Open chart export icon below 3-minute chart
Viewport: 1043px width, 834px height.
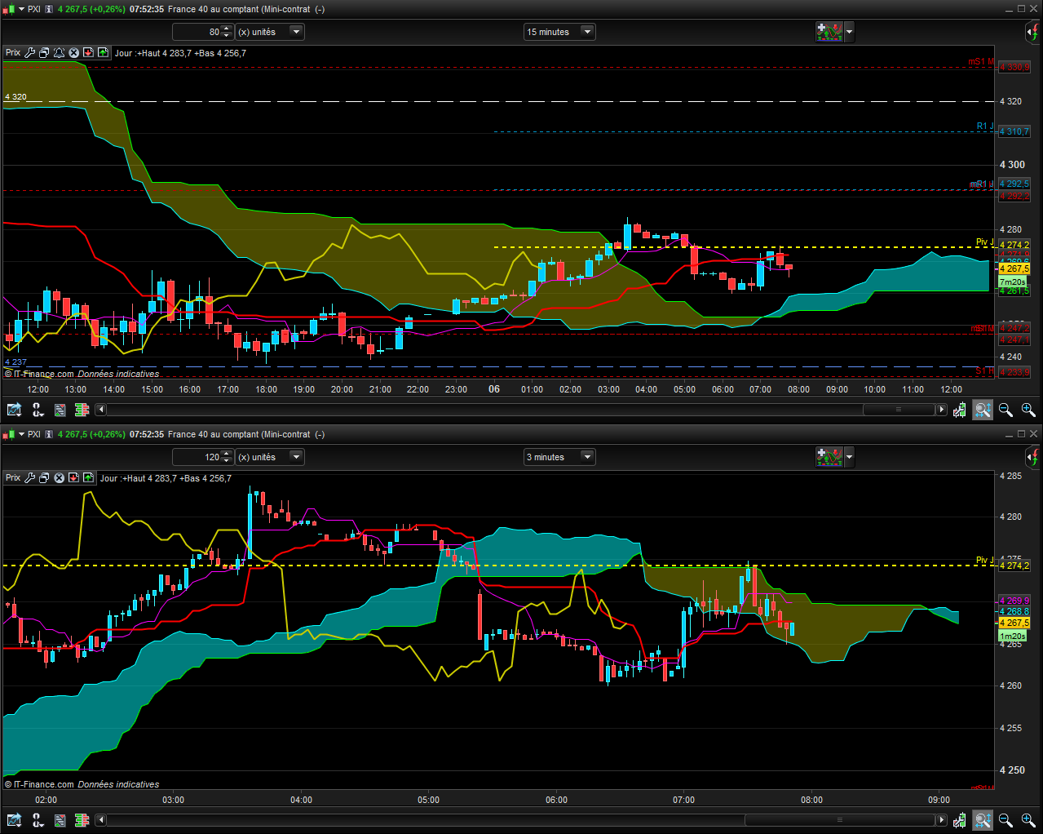(14, 820)
